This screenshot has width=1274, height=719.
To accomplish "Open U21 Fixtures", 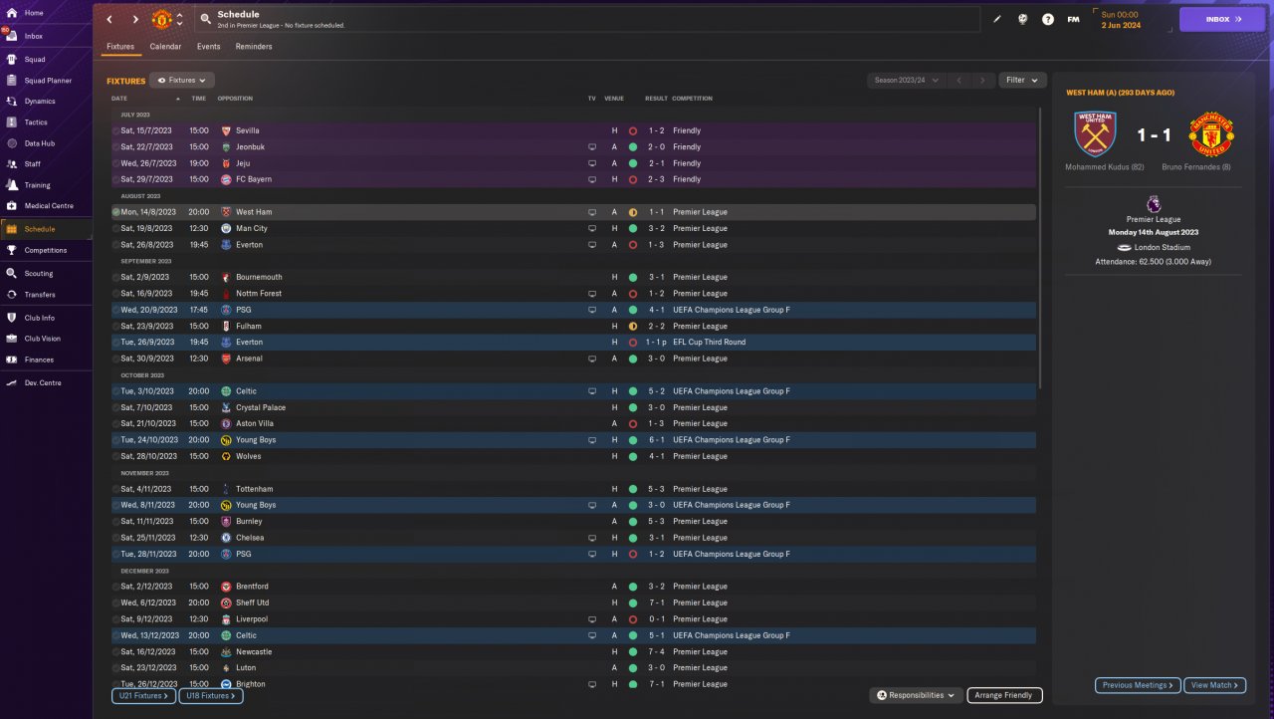I will 144,696.
